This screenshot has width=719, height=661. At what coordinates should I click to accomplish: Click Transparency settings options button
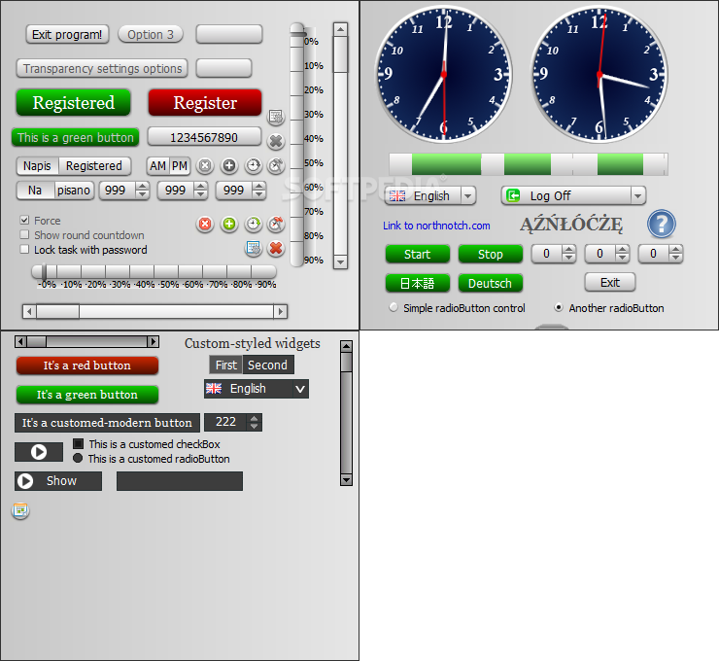102,68
